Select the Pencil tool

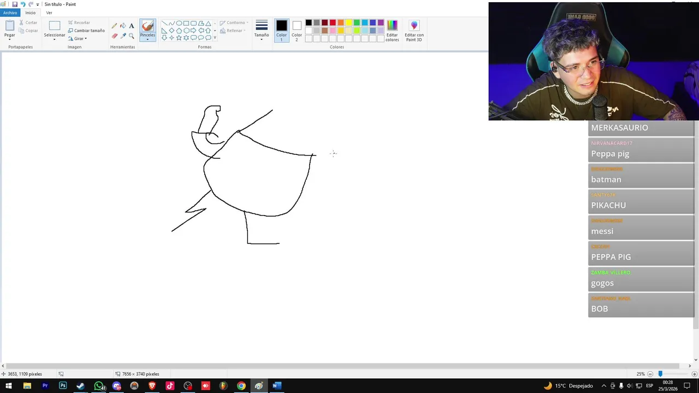(114, 26)
